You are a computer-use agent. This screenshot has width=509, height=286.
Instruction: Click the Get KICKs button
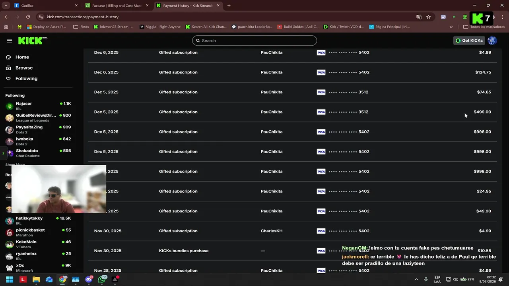pyautogui.click(x=469, y=41)
